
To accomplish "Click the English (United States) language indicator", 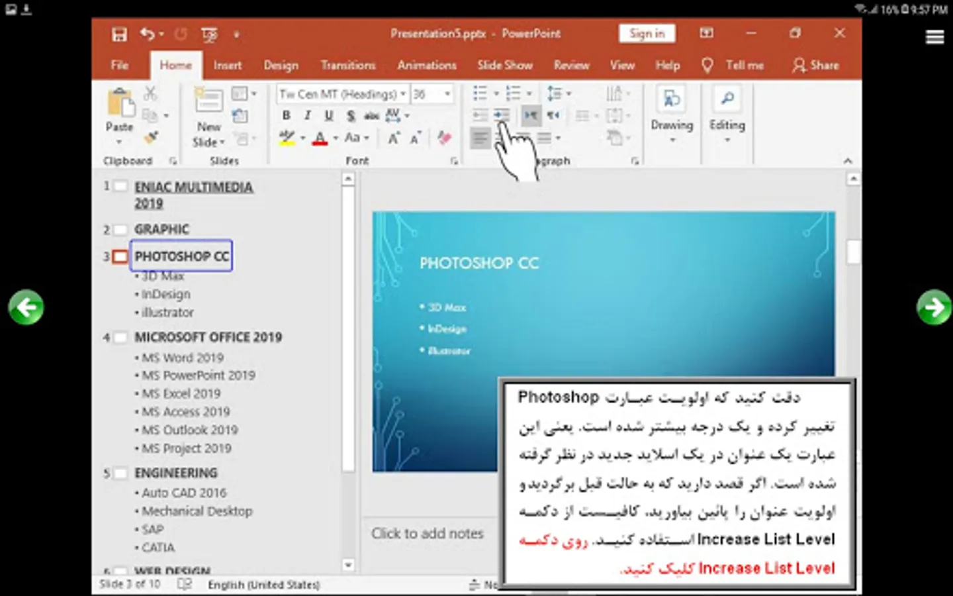I will 264,585.
